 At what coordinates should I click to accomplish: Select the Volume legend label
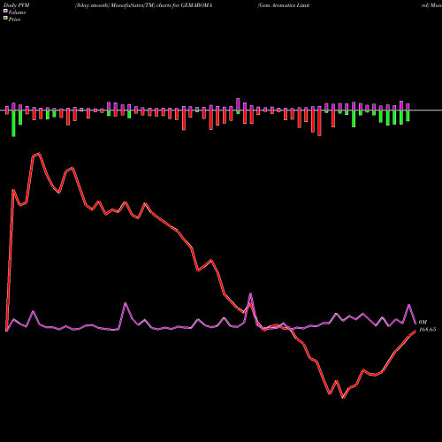(x=17, y=12)
